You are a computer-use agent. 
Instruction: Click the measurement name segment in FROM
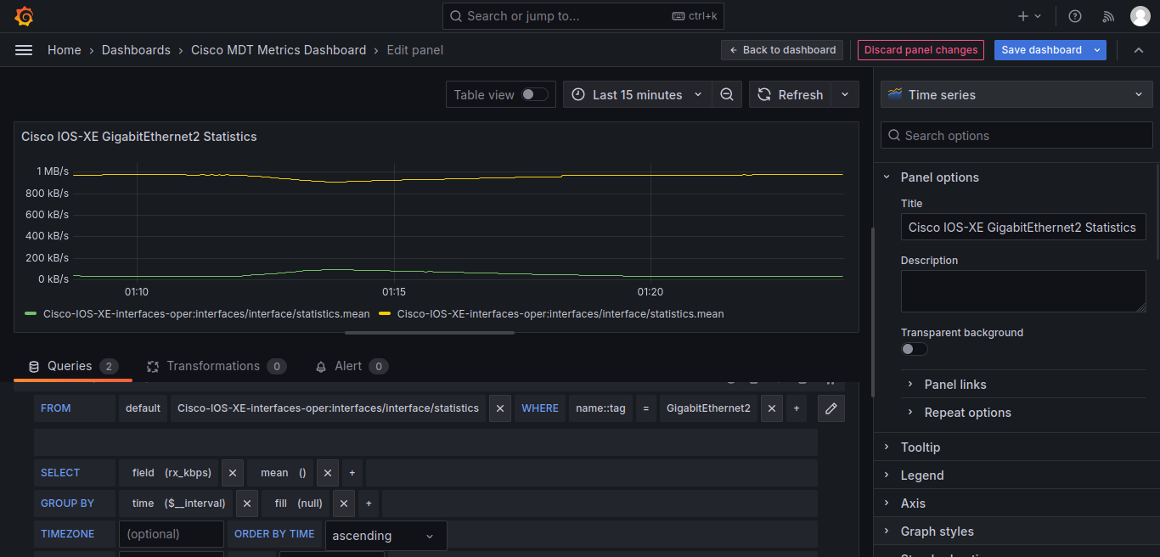(328, 408)
